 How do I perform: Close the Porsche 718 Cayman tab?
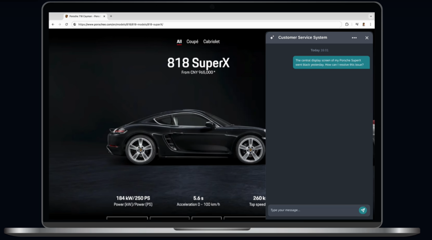click(x=104, y=16)
